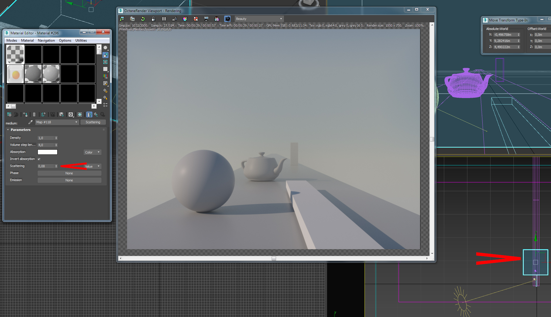The width and height of the screenshot is (551, 317).
Task: Open the Utilities menu
Action: tap(81, 41)
